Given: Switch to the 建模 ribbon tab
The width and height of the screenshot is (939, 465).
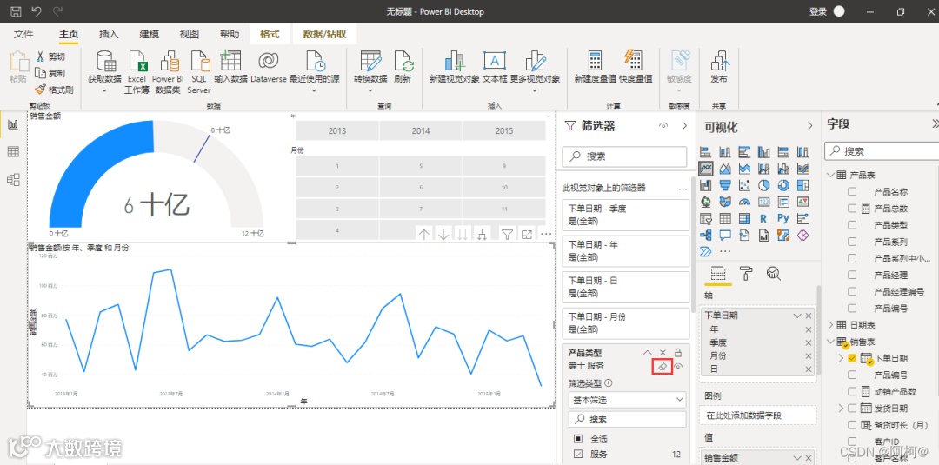Looking at the screenshot, I should point(150,34).
